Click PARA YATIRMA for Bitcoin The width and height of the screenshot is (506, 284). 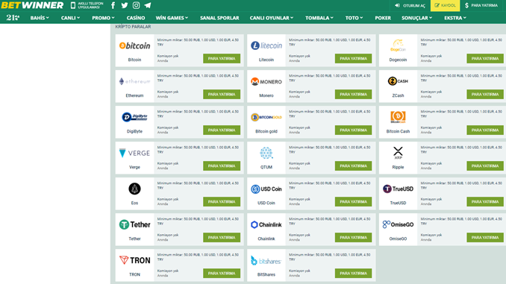tap(222, 58)
